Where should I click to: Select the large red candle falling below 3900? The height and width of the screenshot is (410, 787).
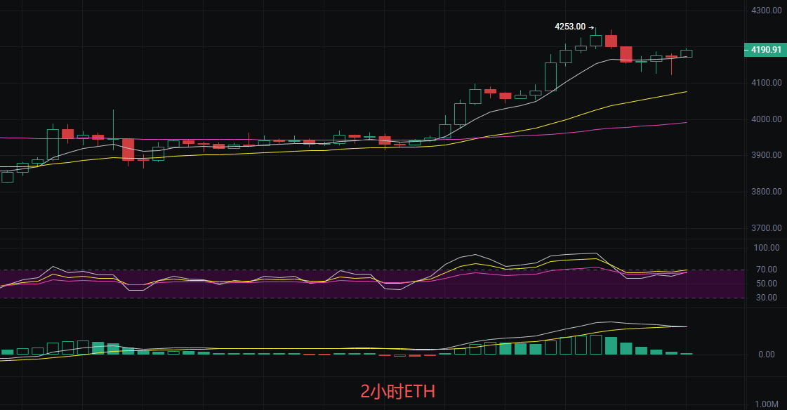pyautogui.click(x=128, y=149)
